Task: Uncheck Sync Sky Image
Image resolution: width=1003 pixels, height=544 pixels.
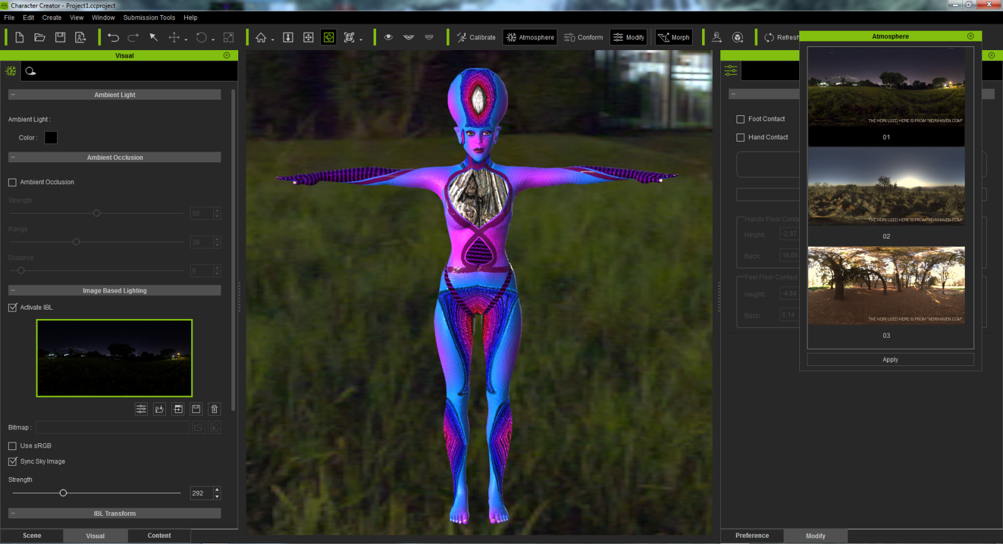Action: click(x=13, y=462)
